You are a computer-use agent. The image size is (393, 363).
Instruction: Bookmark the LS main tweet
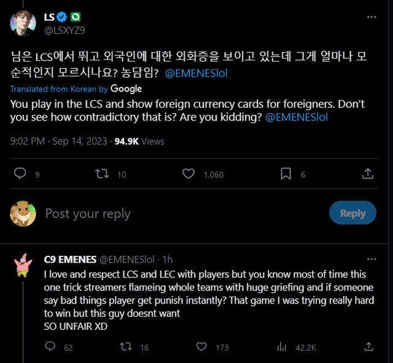[x=285, y=174]
